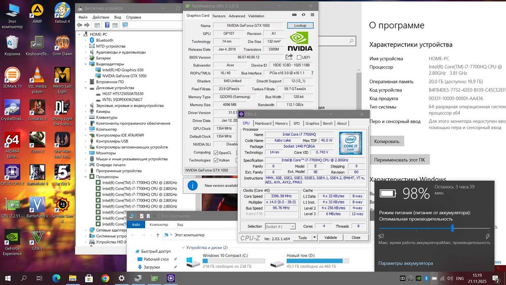Open the Grim Dawn desktop shortcut
This screenshot has height=285, width=506.
click(x=62, y=46)
